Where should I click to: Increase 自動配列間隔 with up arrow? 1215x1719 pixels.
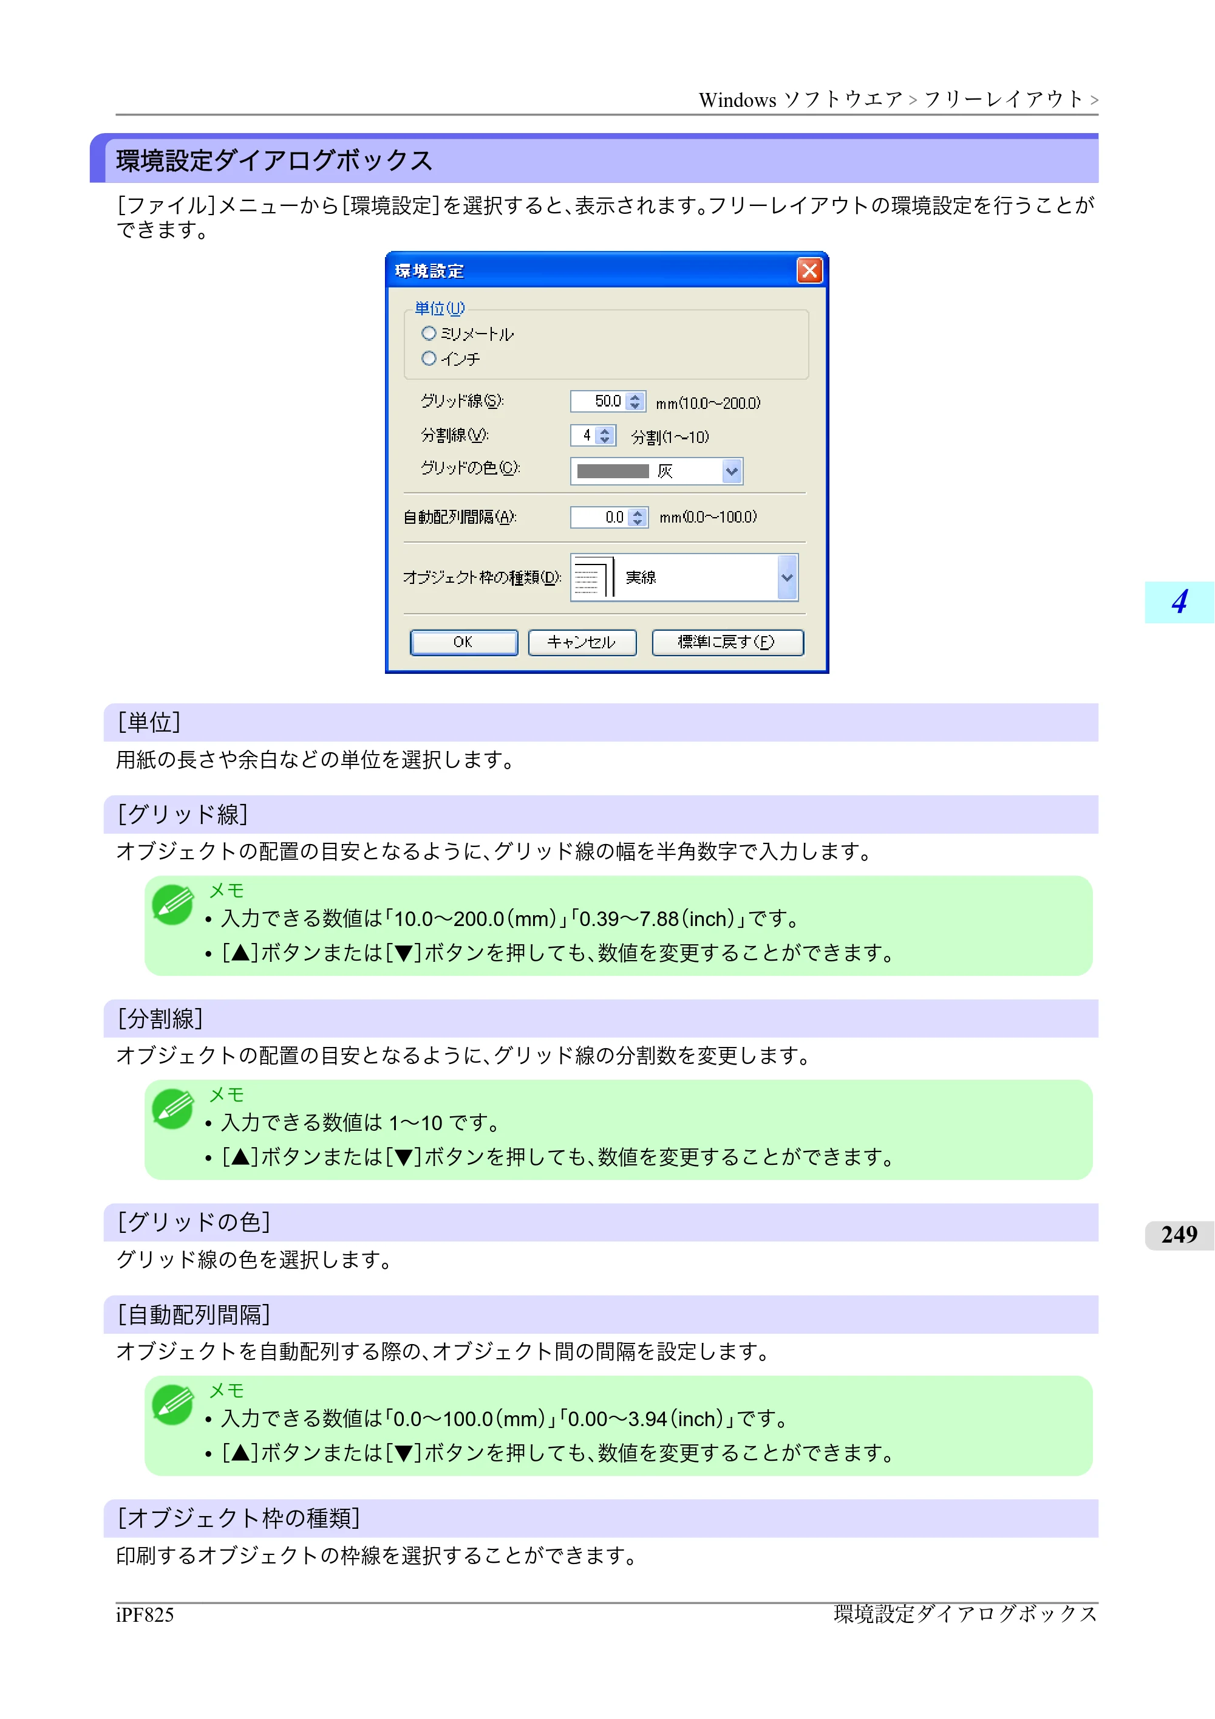pyautogui.click(x=638, y=513)
